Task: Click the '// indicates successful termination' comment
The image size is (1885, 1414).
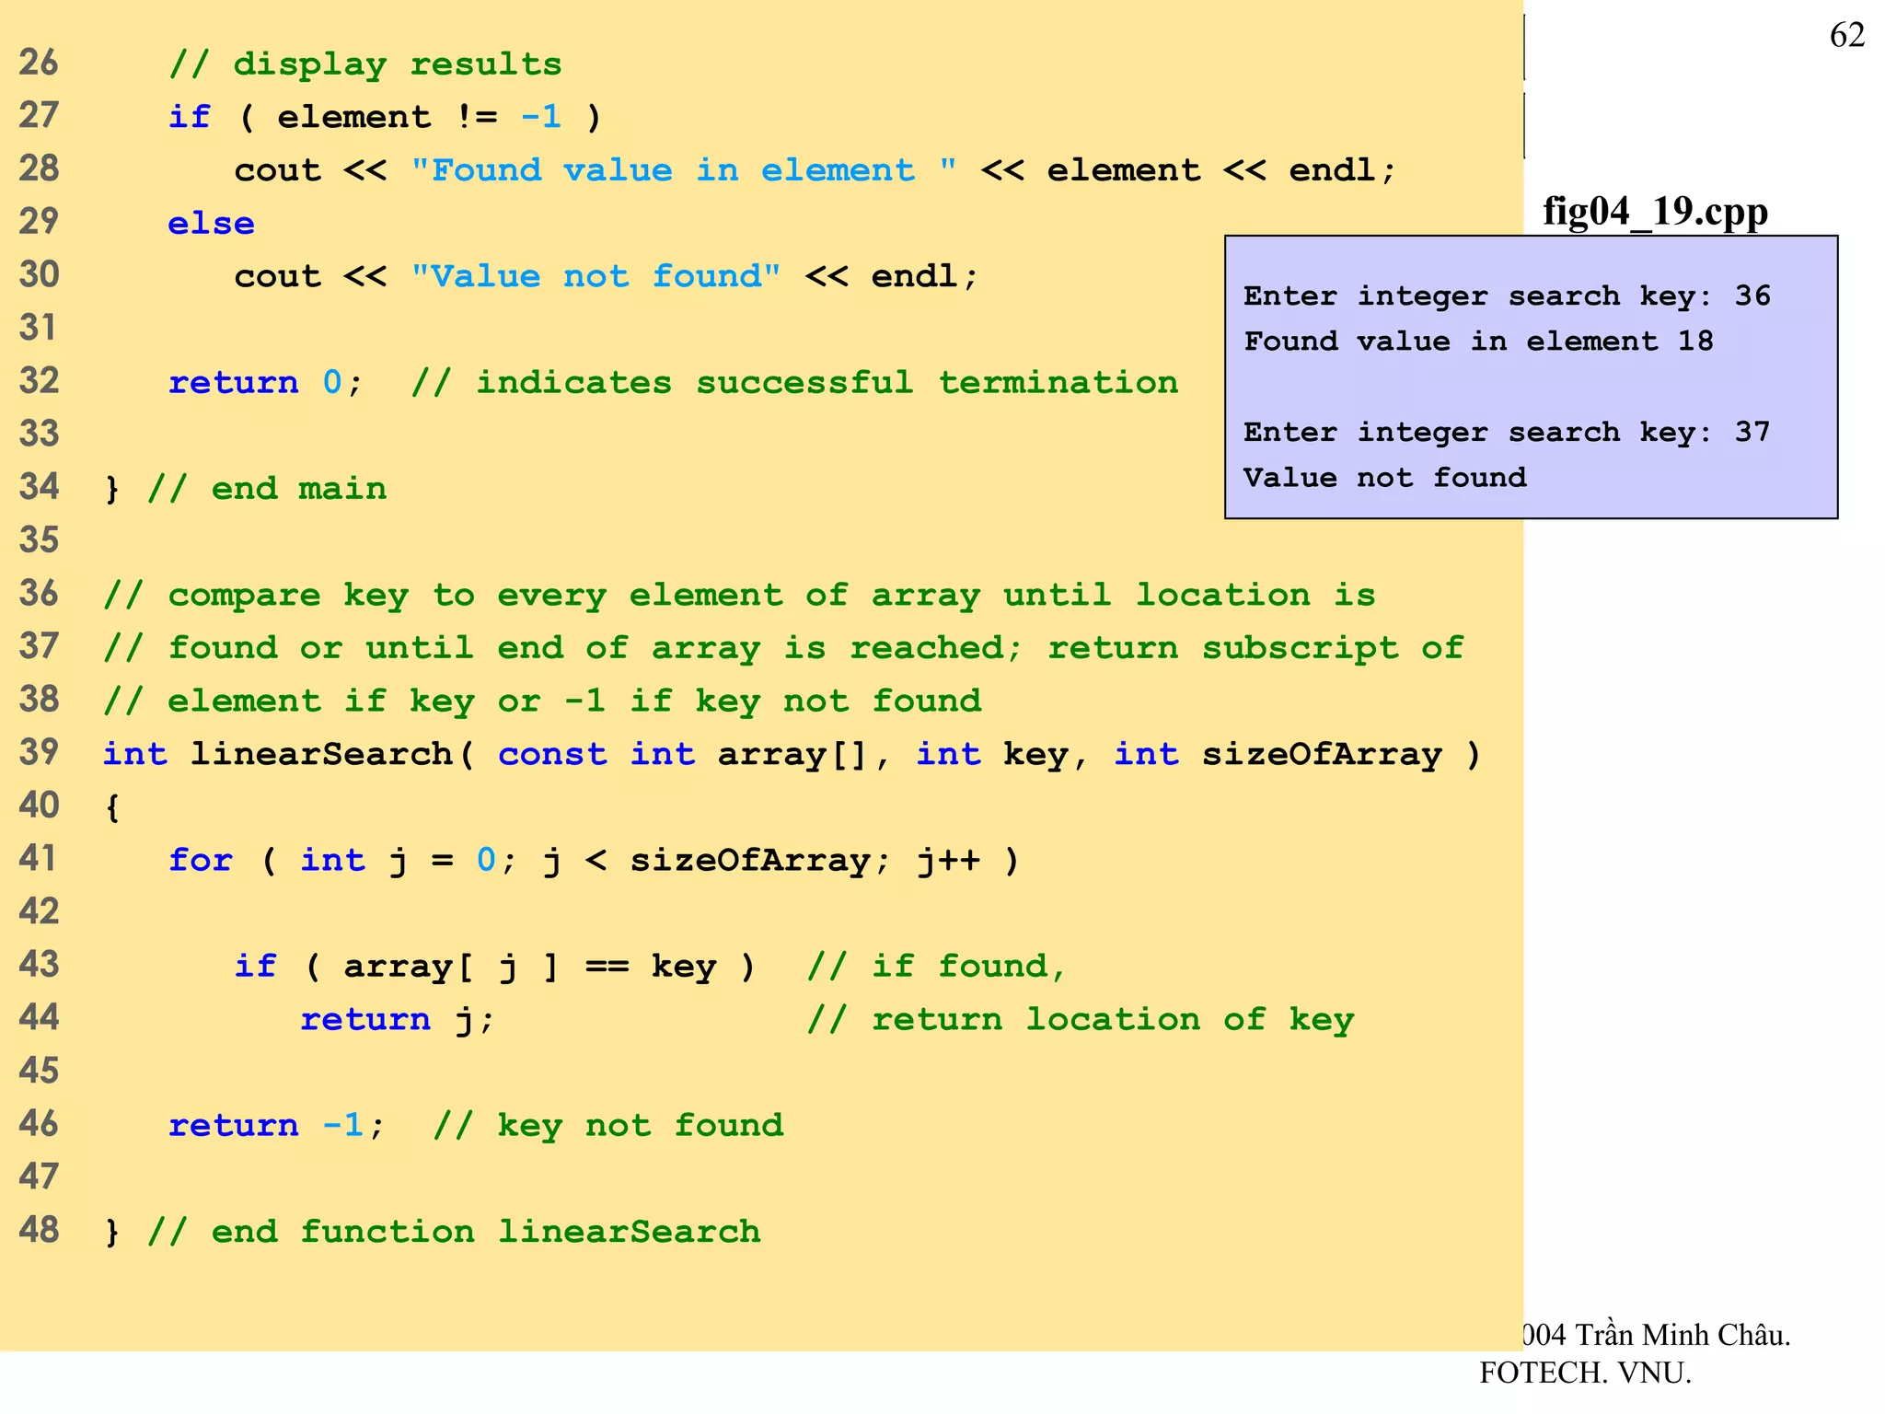Action: click(794, 382)
